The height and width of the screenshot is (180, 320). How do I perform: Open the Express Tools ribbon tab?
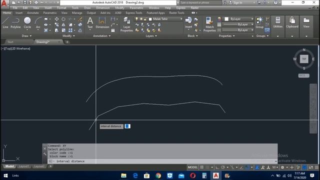(134, 13)
